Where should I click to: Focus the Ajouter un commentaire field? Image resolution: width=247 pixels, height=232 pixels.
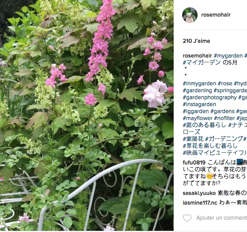[x=222, y=218]
